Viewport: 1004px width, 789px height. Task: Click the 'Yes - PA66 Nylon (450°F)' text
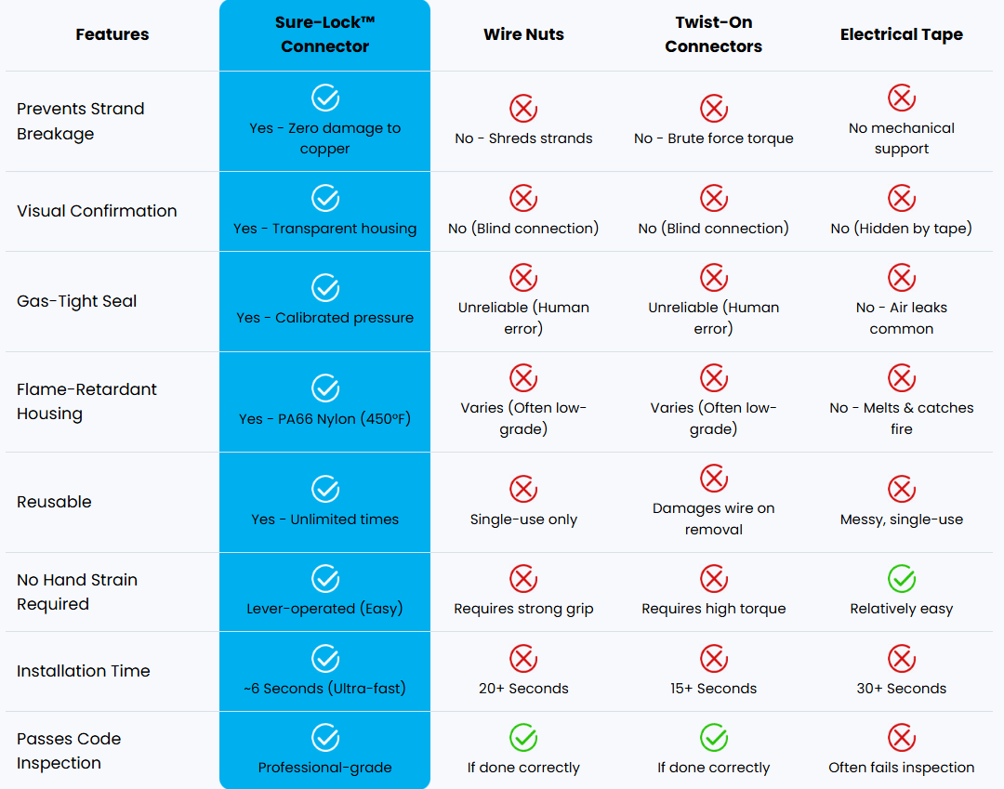point(324,418)
